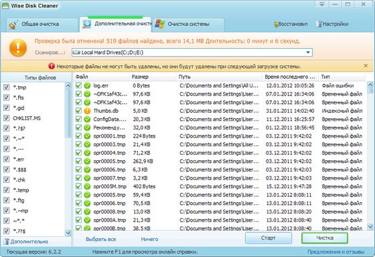Click the broom icon on Общая очистка tab
This screenshot has height=257, width=375.
pyautogui.click(x=13, y=25)
